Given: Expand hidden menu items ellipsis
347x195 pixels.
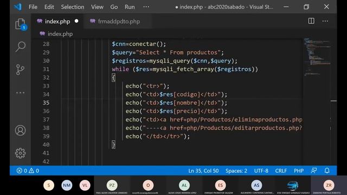Looking at the screenshot, I should click(146, 7).
